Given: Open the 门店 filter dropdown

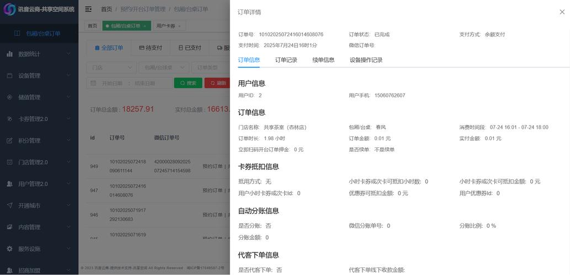Looking at the screenshot, I should tap(111, 68).
